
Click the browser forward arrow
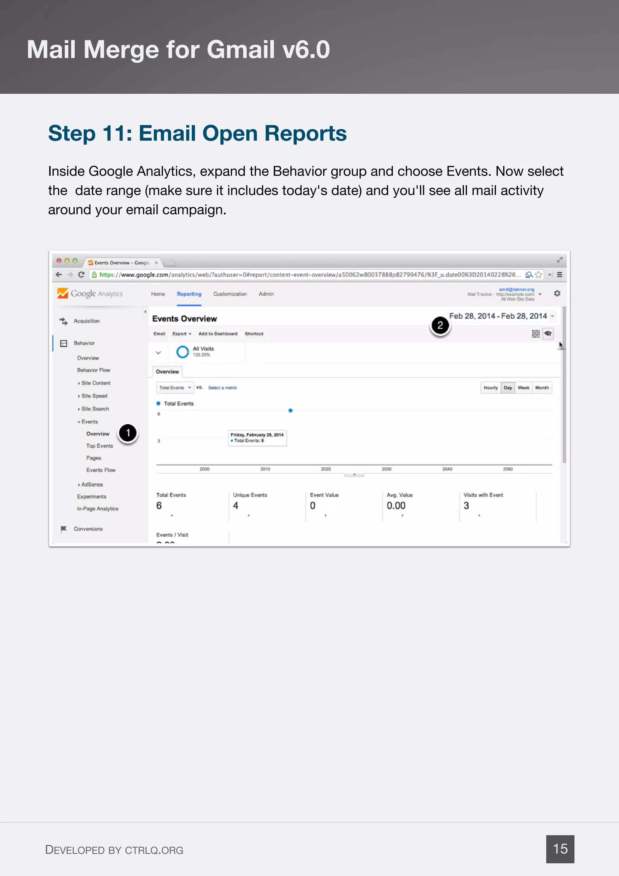pyautogui.click(x=70, y=274)
